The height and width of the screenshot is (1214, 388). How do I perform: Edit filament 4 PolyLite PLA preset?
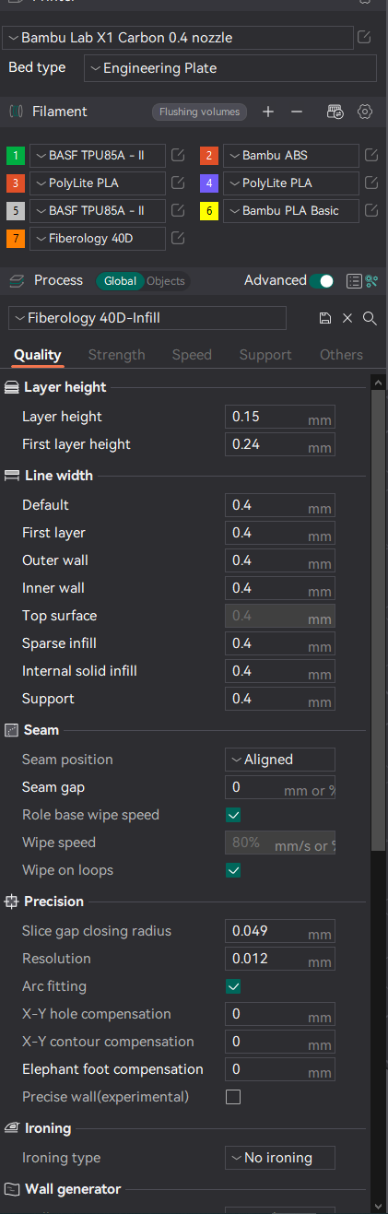(x=371, y=183)
